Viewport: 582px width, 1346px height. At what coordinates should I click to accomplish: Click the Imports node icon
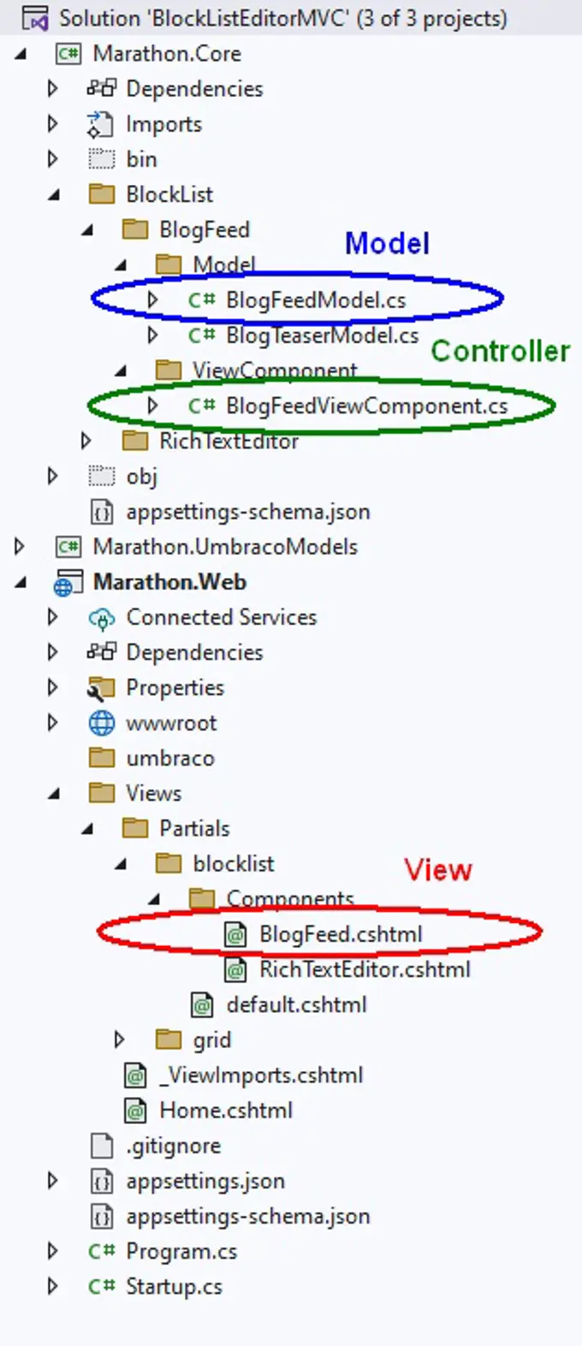(x=101, y=125)
